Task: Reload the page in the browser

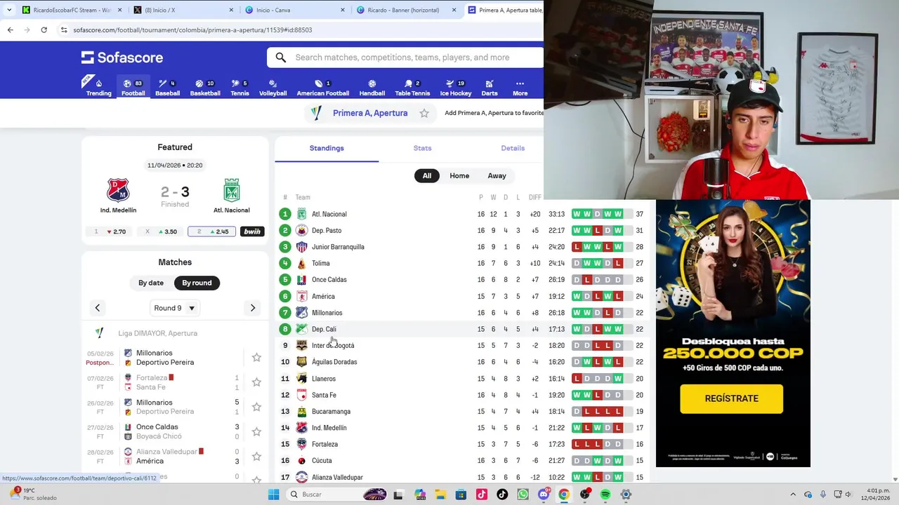Action: point(44,30)
